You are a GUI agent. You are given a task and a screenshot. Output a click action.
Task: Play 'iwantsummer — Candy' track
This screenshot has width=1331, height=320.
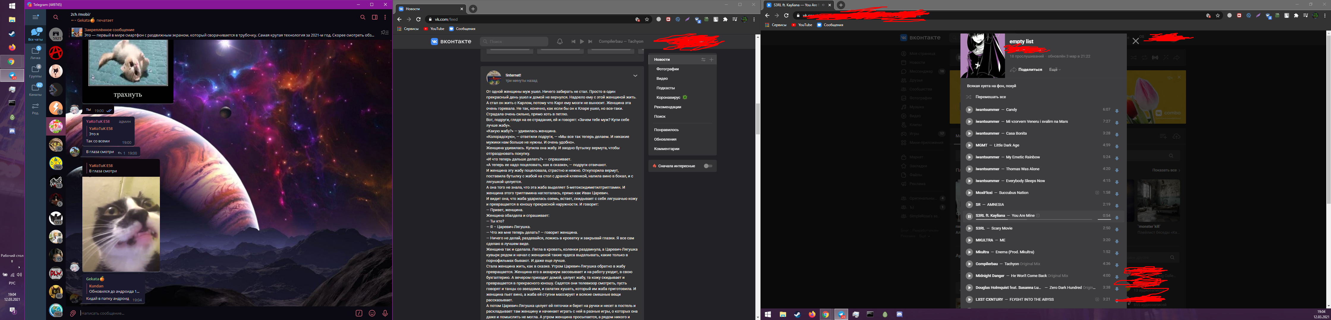click(969, 110)
